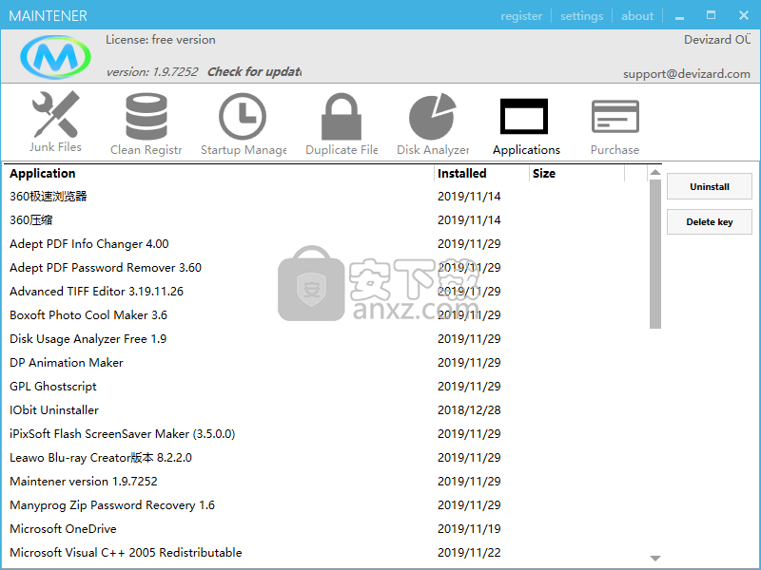Screen dimensions: 761x570
Task: Click the application list scrollbar thumb
Action: [655, 254]
